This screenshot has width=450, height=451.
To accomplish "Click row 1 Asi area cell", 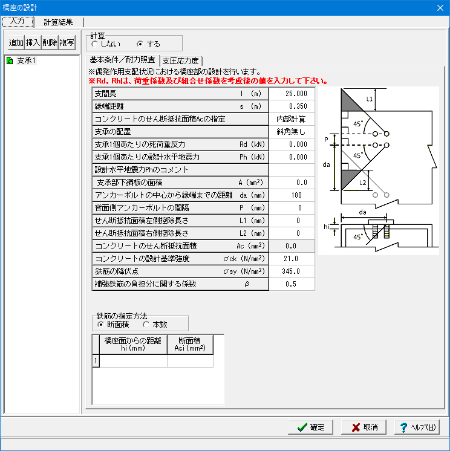I will pos(190,361).
